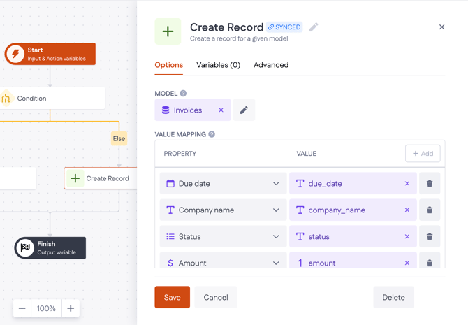Open the Advanced tab
This screenshot has width=468, height=325.
pyautogui.click(x=271, y=65)
